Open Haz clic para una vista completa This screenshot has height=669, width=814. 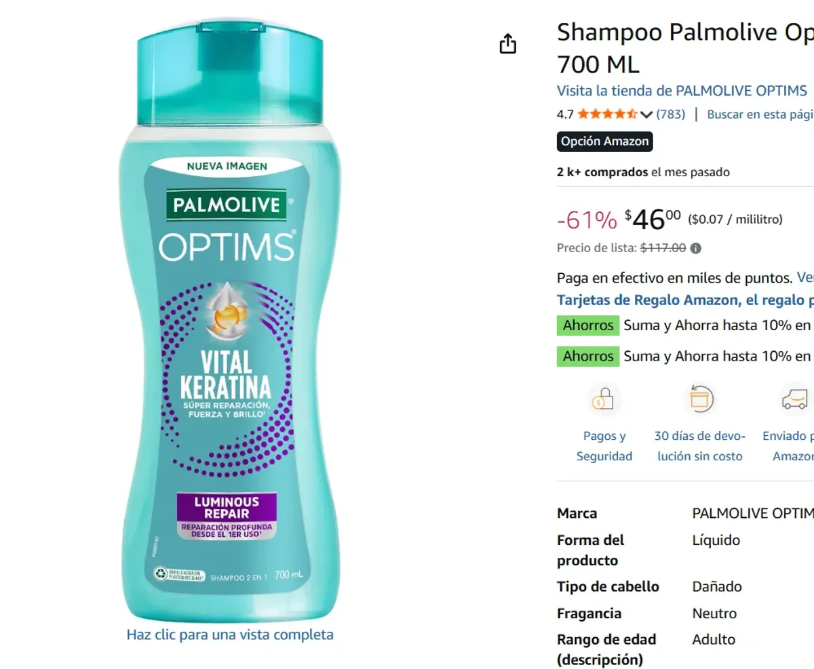pyautogui.click(x=230, y=634)
